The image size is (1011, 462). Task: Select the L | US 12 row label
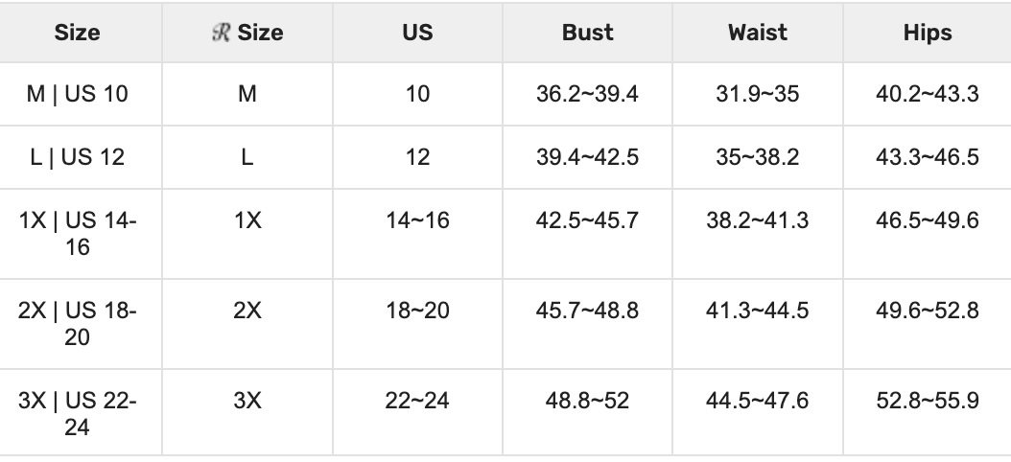(78, 156)
